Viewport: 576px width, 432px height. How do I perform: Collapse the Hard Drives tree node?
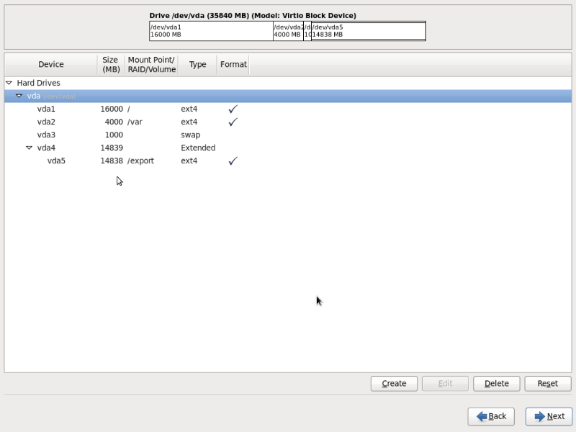9,83
